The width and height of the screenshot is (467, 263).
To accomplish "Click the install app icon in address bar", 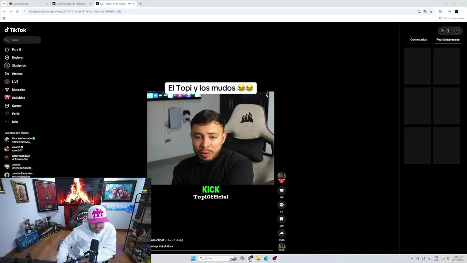I will [x=419, y=11].
